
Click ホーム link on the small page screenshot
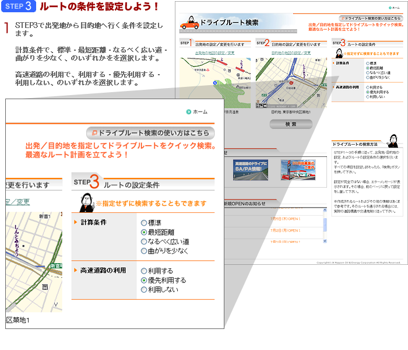(x=394, y=8)
